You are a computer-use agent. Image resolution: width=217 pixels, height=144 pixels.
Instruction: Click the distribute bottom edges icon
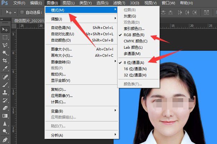[x=171, y=13]
